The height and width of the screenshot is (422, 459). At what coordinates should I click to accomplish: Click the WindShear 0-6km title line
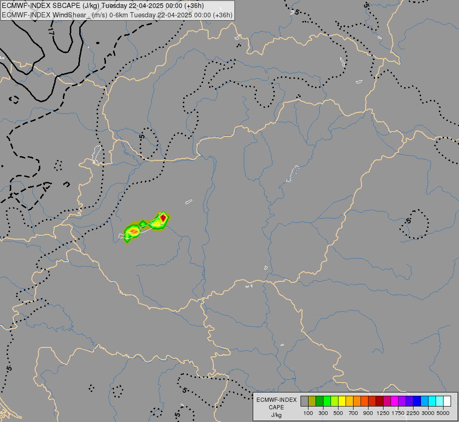(x=117, y=15)
